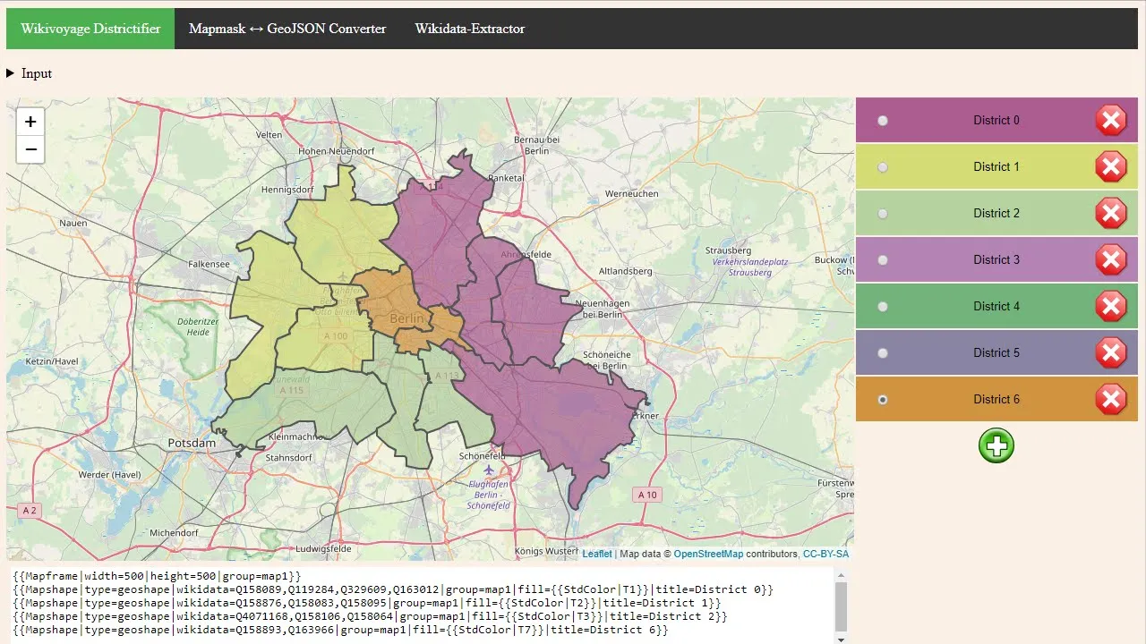Delete District 4 with its red X

[1111, 306]
